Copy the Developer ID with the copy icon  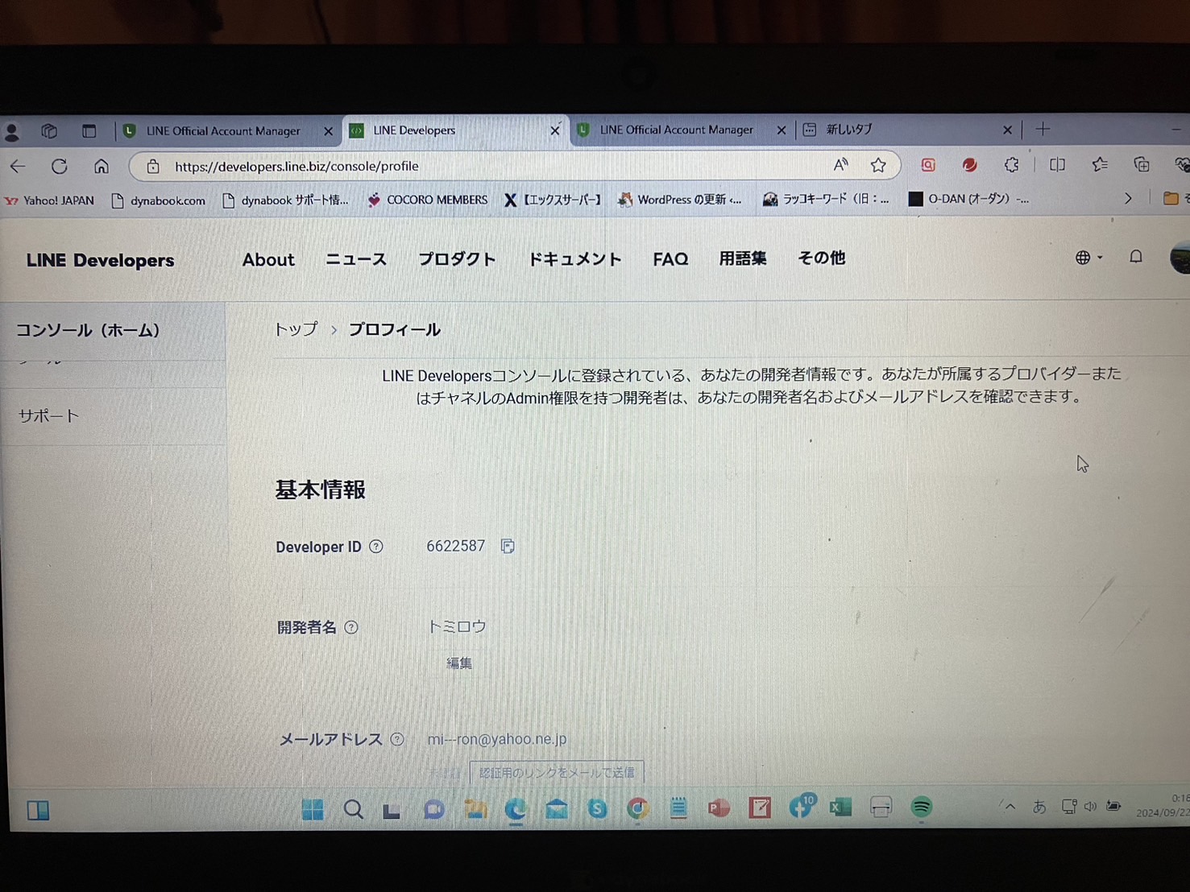coord(508,546)
